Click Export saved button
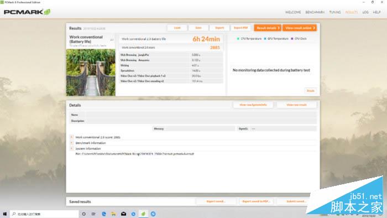This screenshot has height=218, width=387. (216, 201)
